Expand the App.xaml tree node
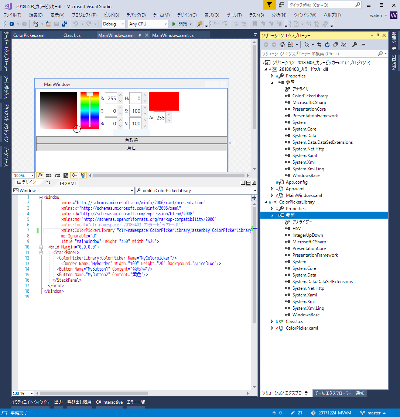 pos(272,189)
